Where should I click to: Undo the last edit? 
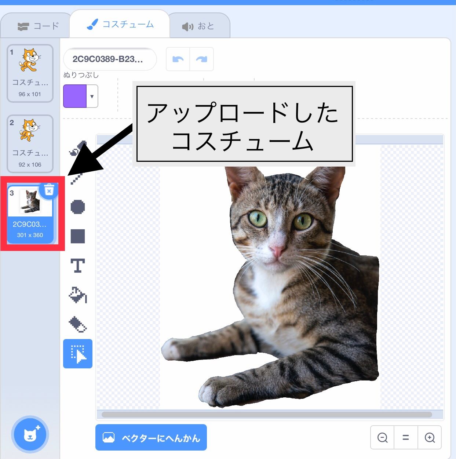[178, 59]
